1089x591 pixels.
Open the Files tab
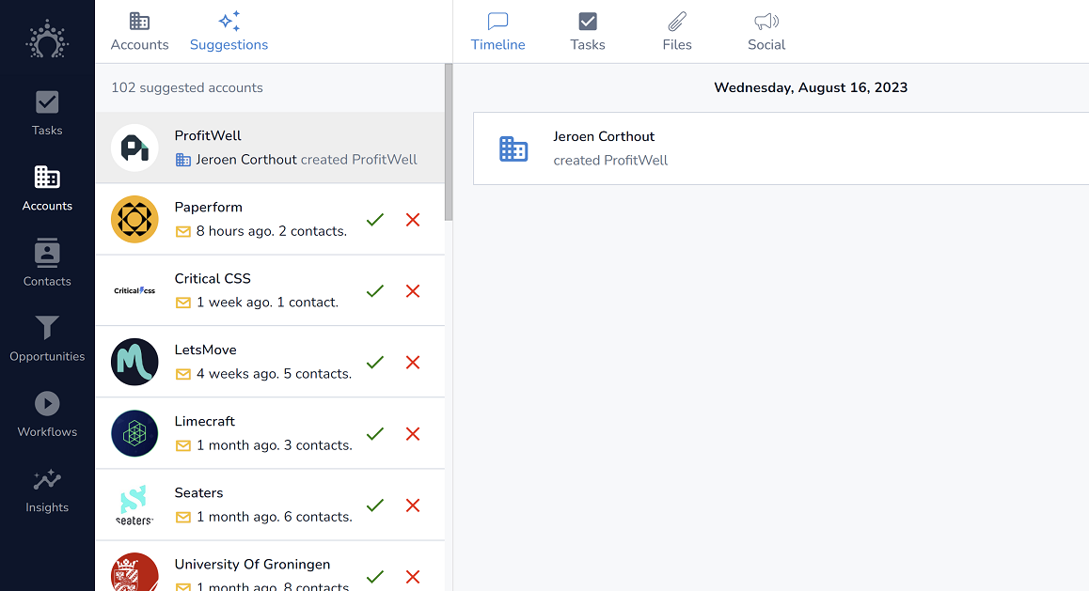click(x=677, y=32)
